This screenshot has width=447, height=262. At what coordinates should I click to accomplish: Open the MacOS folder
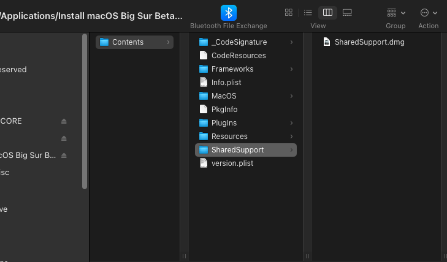[223, 96]
